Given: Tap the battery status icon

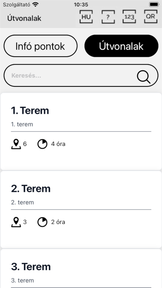Looking at the screenshot, I should tap(154, 5).
